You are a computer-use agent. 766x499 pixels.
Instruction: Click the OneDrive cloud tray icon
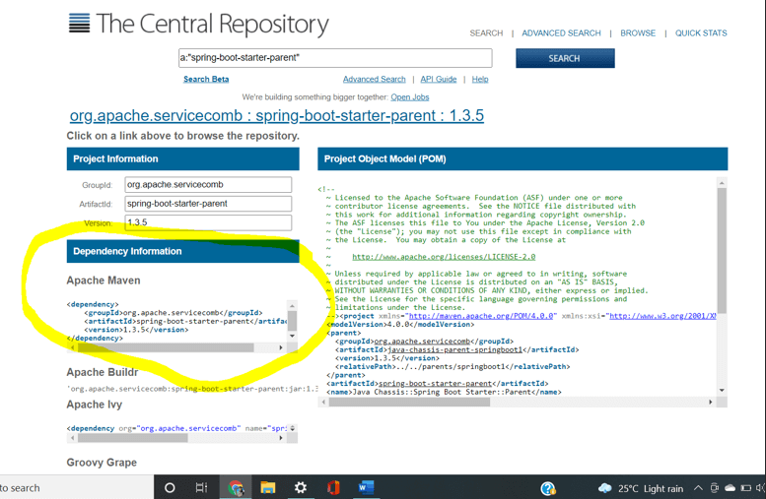(730, 488)
